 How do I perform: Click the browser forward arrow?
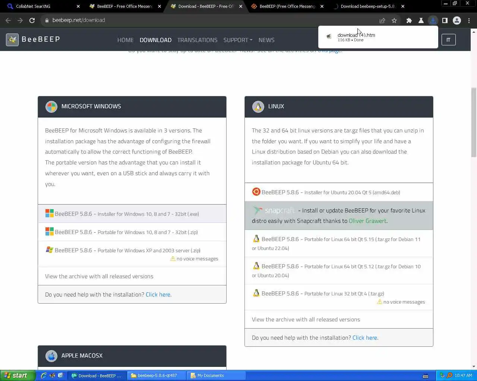pos(20,20)
